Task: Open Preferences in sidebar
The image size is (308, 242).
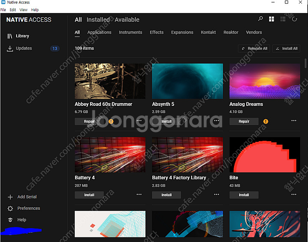Action: (28, 209)
